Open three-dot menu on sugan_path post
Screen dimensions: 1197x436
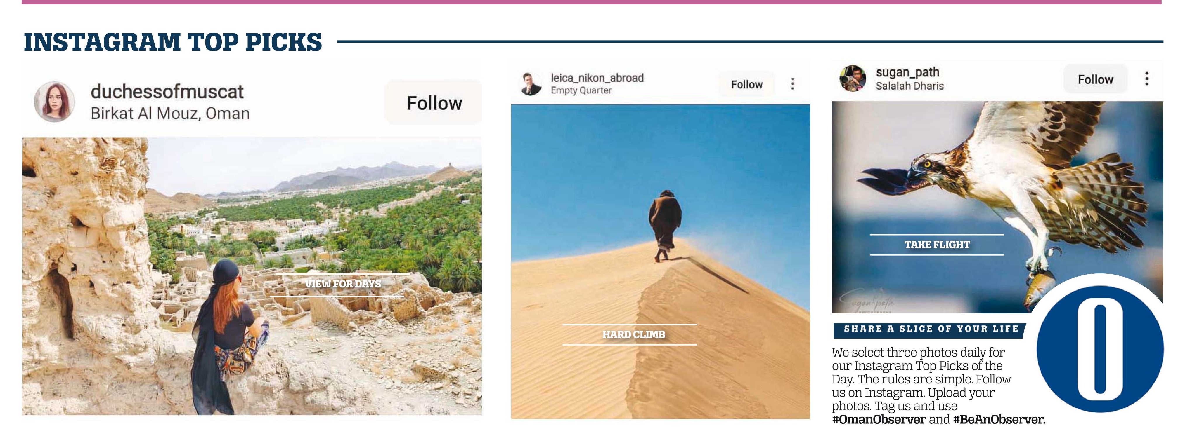click(1147, 79)
